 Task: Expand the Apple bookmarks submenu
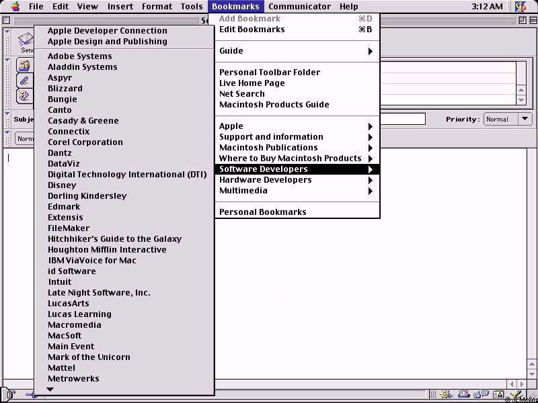pyautogui.click(x=297, y=126)
